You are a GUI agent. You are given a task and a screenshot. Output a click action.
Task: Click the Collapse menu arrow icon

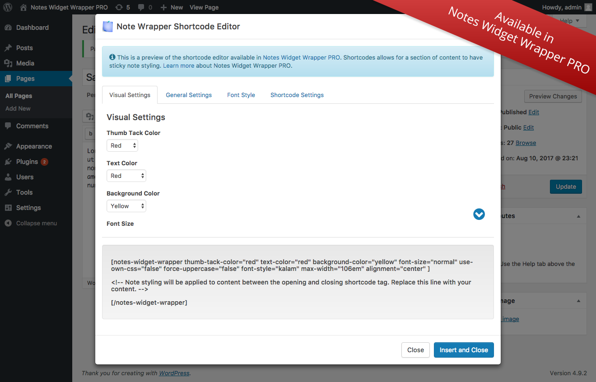click(x=8, y=223)
